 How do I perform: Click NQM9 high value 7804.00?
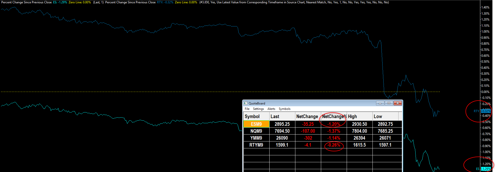tap(360, 131)
